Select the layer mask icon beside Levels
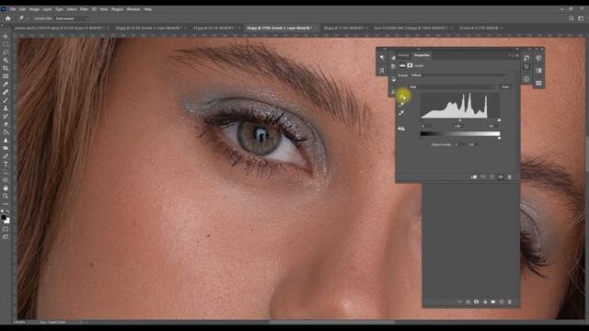Image resolution: width=589 pixels, height=331 pixels. tap(410, 65)
